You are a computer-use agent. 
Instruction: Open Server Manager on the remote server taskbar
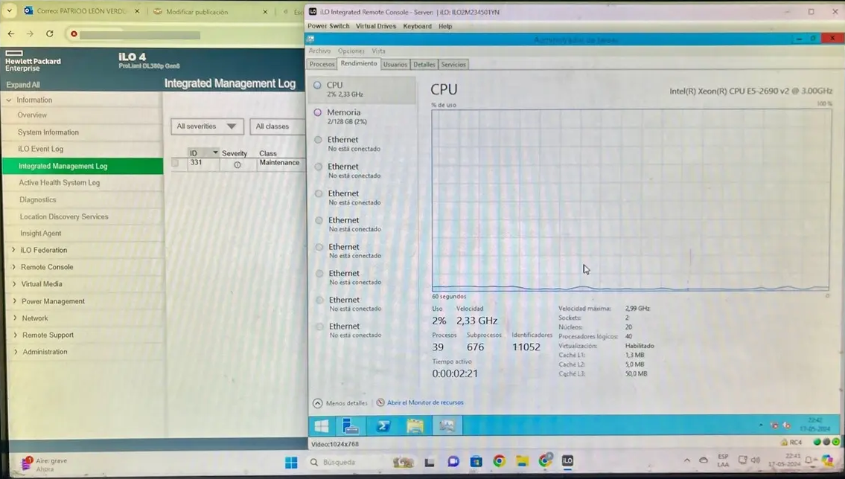350,425
